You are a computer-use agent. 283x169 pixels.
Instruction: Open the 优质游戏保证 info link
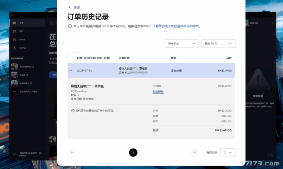(x=176, y=26)
